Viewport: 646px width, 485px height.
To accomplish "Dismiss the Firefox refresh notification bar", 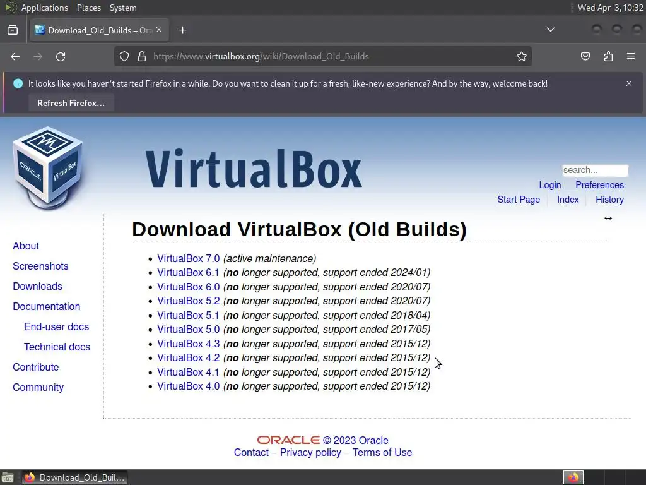I will tap(629, 83).
